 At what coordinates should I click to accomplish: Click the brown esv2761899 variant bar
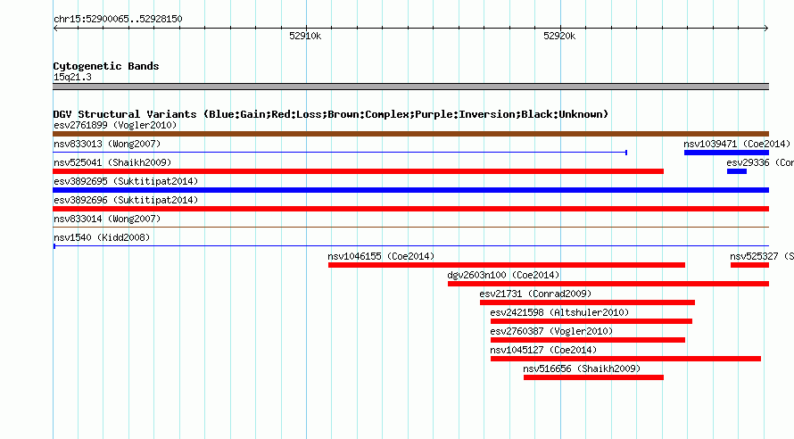410,134
